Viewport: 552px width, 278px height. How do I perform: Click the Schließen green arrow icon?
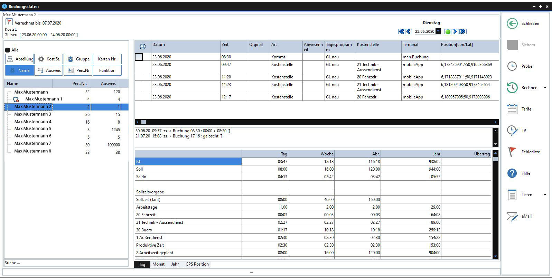512,23
